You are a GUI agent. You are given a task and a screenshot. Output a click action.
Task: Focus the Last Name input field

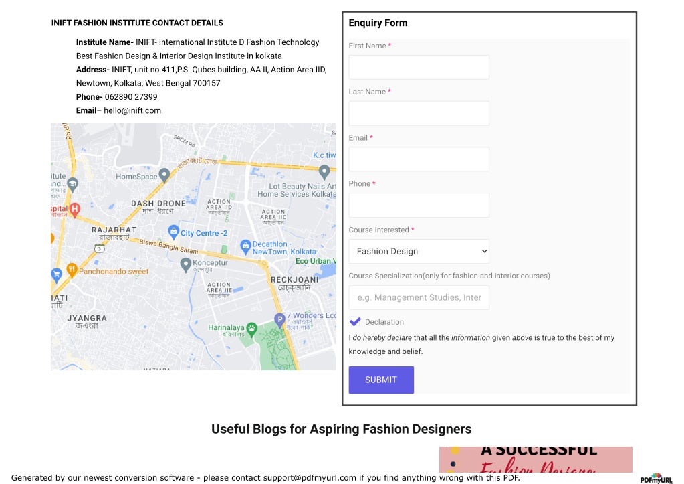click(x=419, y=113)
